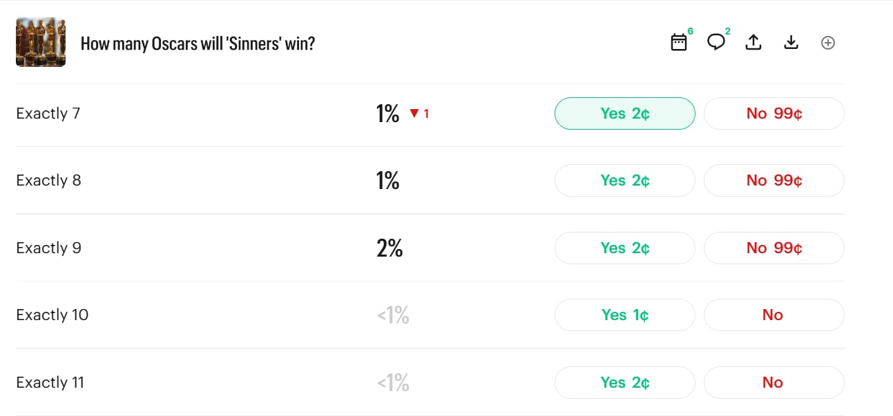
Task: Choose Yes 2¢ on Exactly 8
Action: click(x=624, y=181)
